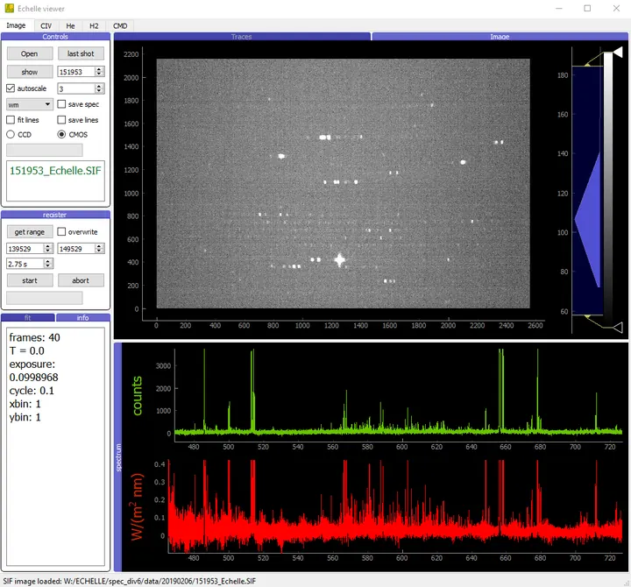The width and height of the screenshot is (631, 587).
Task: Open the wm dropdown
Action: (x=30, y=104)
